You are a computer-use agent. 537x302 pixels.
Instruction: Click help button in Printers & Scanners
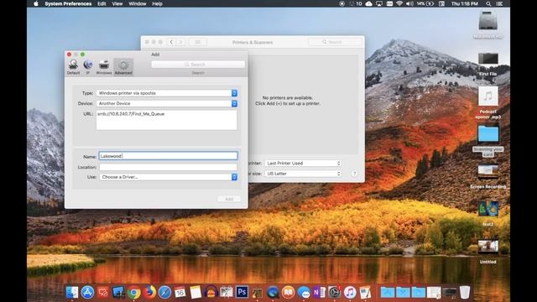click(354, 174)
